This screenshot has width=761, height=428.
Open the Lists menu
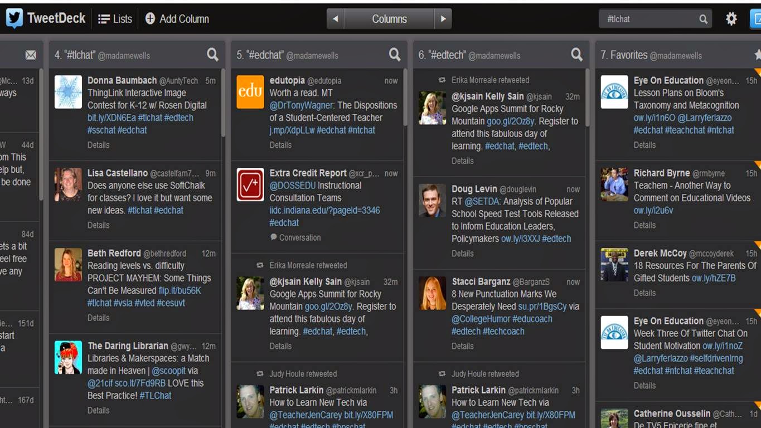115,19
